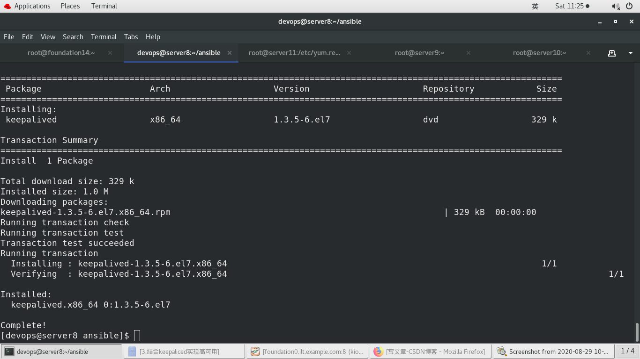
Task: Click the browser icon on the foundation0 taskbar entry
Action: click(x=255, y=351)
